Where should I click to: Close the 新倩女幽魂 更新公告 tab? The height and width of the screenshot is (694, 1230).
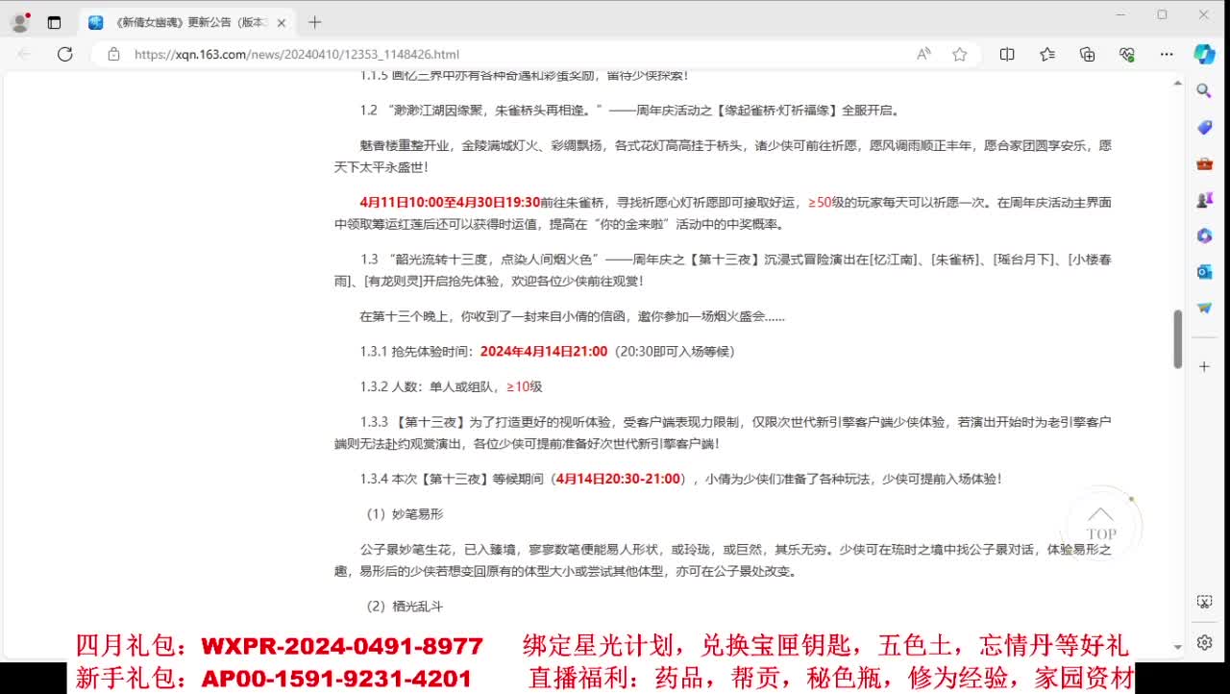pos(281,22)
